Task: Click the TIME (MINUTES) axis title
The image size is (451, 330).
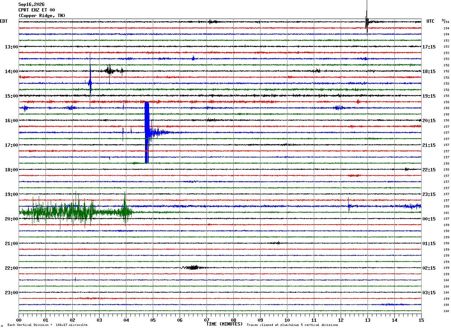Action: (x=224, y=324)
